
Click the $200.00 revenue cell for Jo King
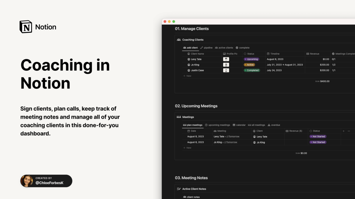[x=324, y=65]
